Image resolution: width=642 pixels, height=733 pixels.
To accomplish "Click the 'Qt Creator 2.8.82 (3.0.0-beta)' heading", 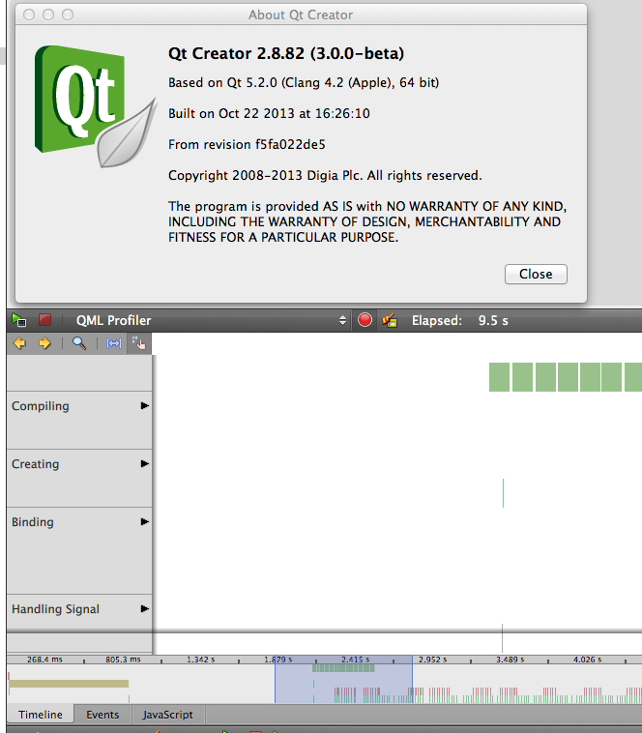I will click(286, 53).
